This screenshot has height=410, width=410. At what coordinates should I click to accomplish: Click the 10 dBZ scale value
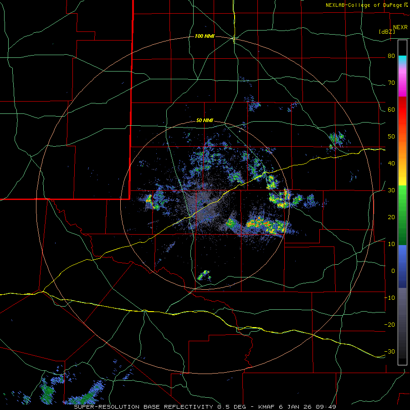391,244
